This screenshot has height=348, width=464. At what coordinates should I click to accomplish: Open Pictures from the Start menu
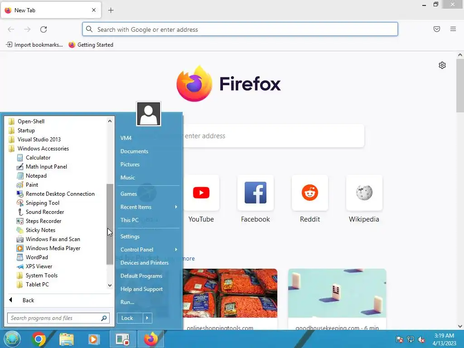(x=130, y=164)
